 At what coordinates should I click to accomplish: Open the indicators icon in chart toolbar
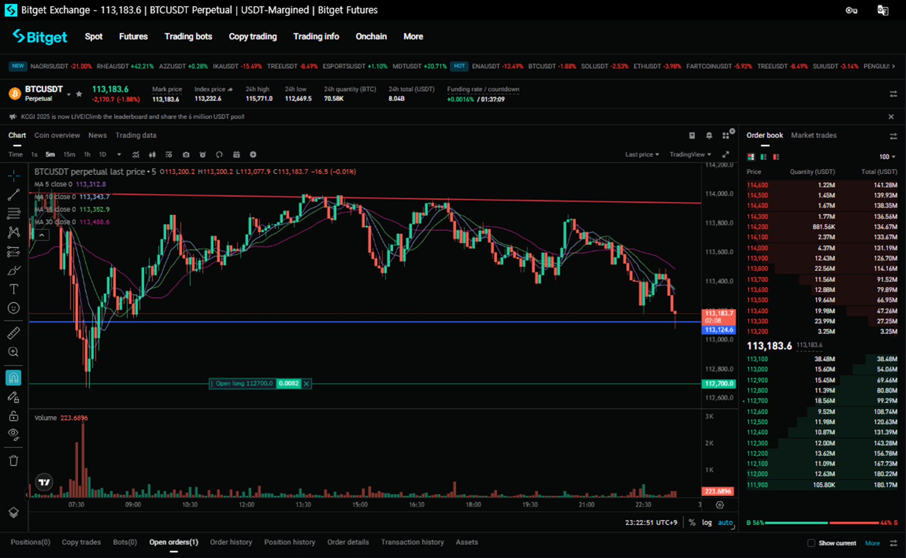[136, 155]
